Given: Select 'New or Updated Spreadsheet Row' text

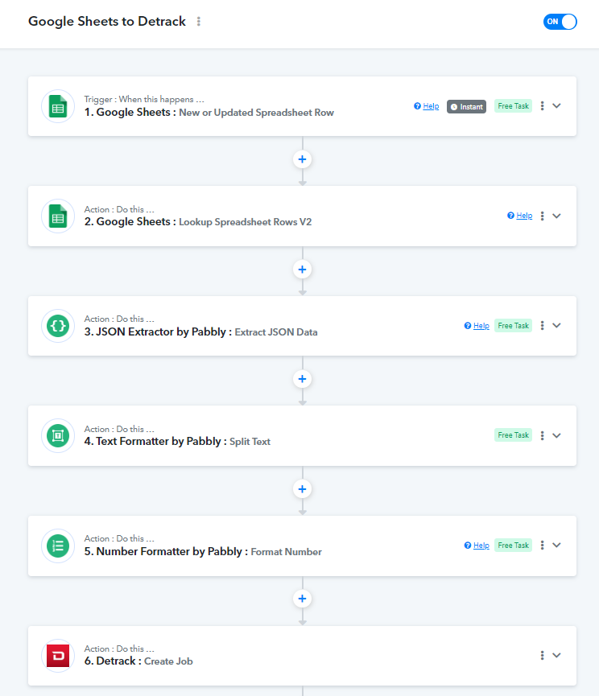Looking at the screenshot, I should (x=256, y=113).
